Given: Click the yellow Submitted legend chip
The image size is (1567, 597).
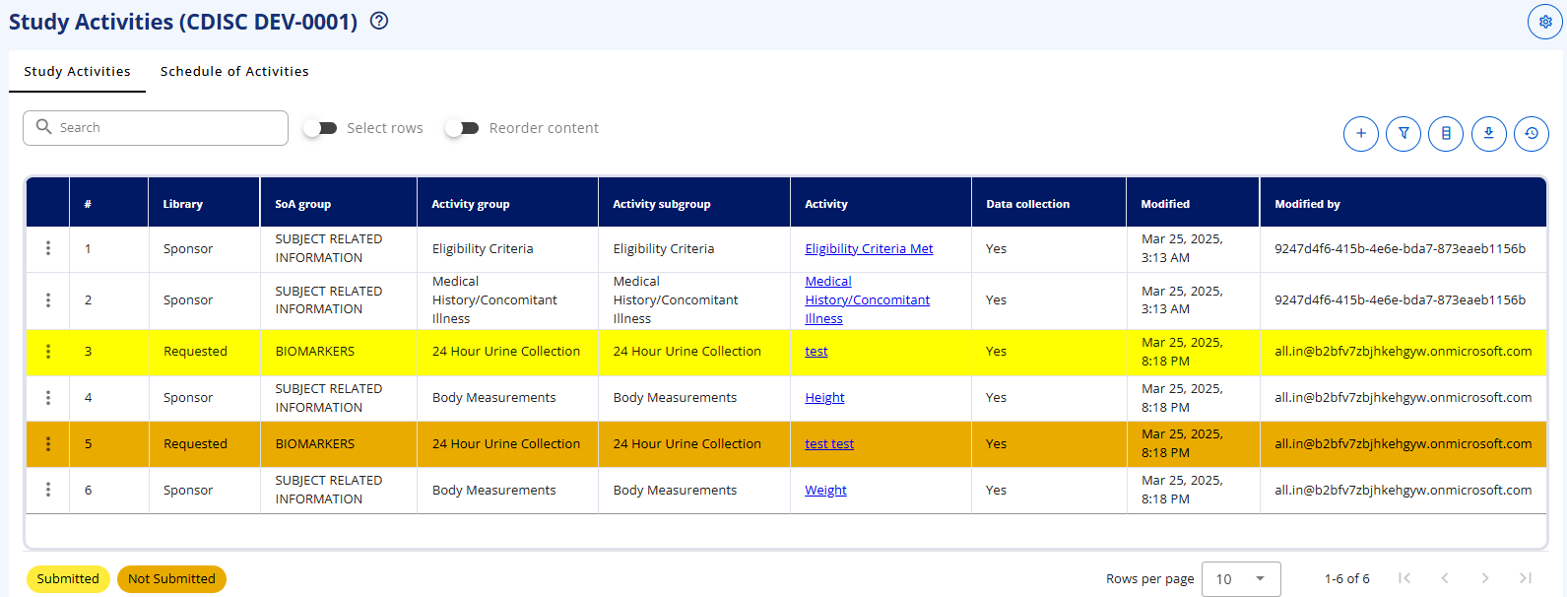Looking at the screenshot, I should 68,579.
